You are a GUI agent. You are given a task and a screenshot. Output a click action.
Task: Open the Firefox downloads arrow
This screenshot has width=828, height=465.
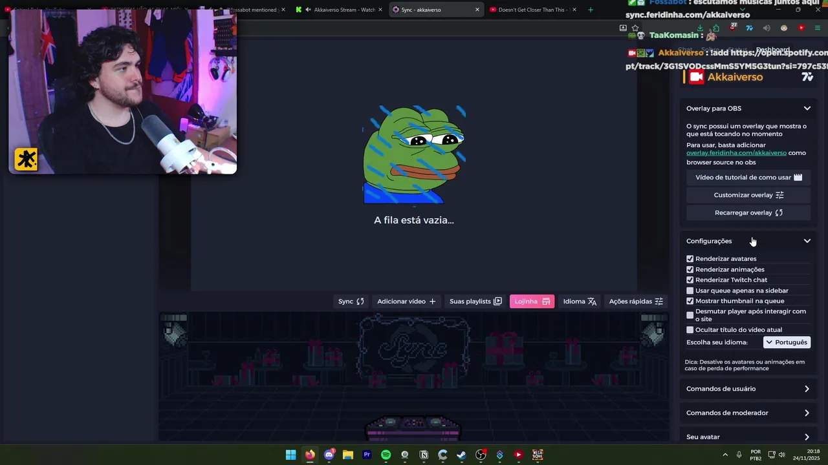point(700,28)
